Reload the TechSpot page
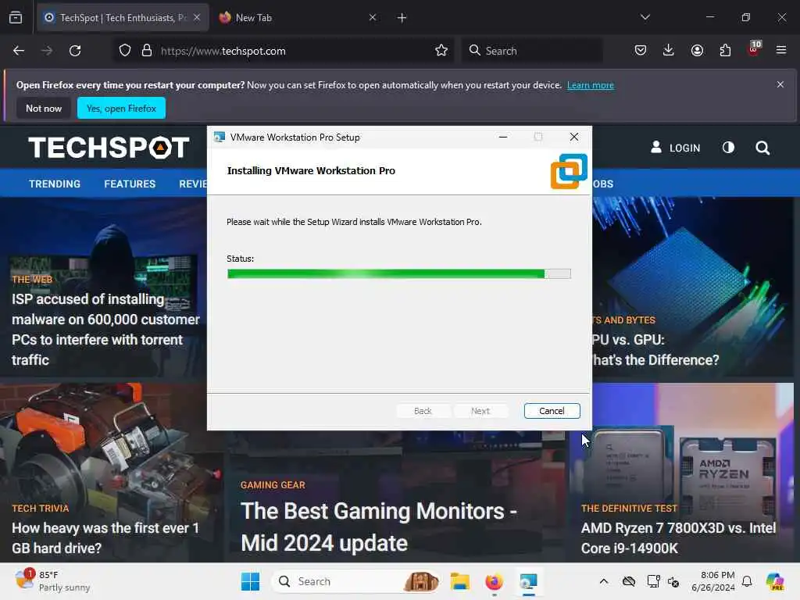 pos(75,51)
